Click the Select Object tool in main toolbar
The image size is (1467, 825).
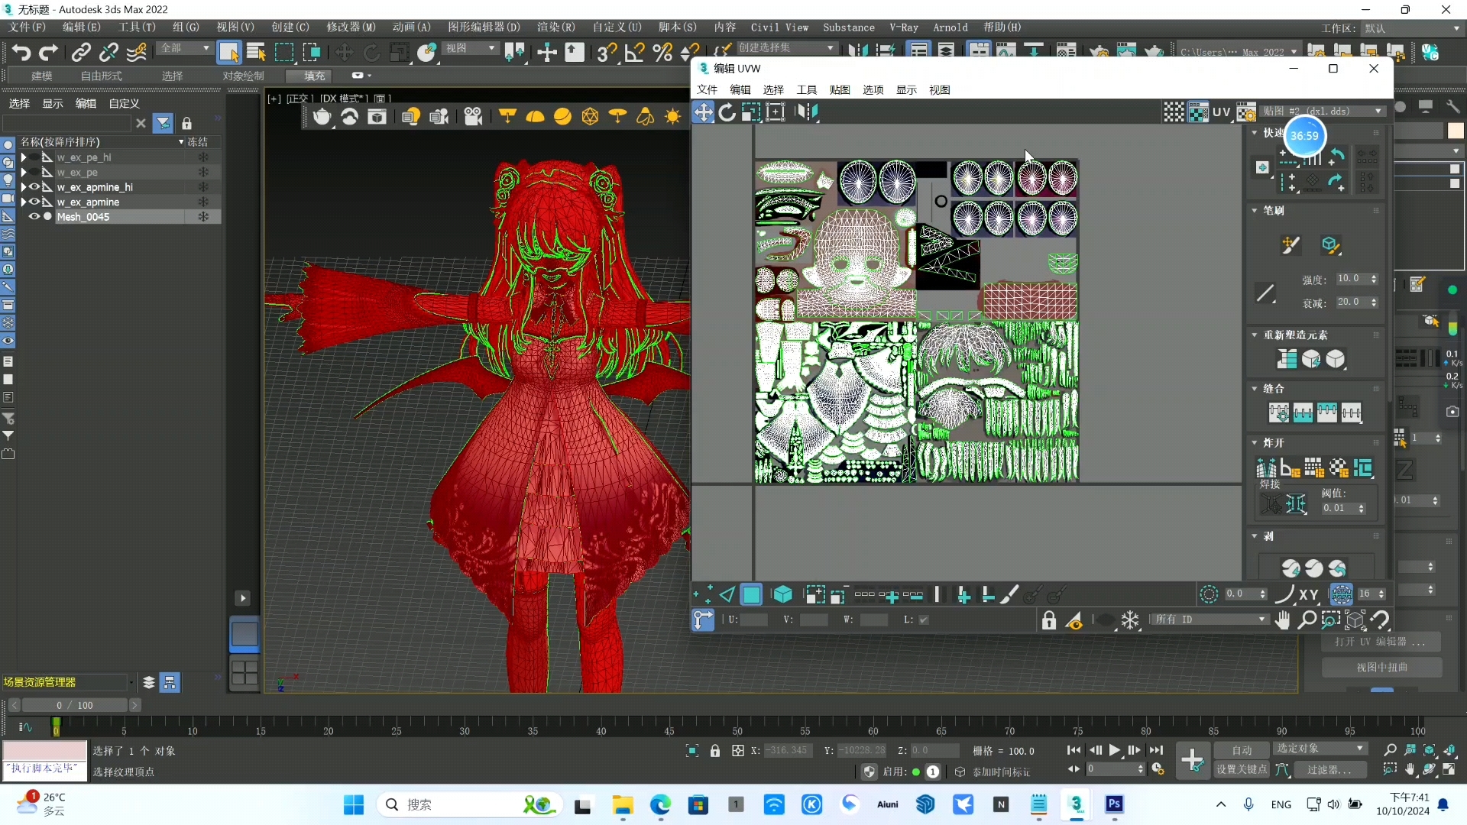[228, 52]
